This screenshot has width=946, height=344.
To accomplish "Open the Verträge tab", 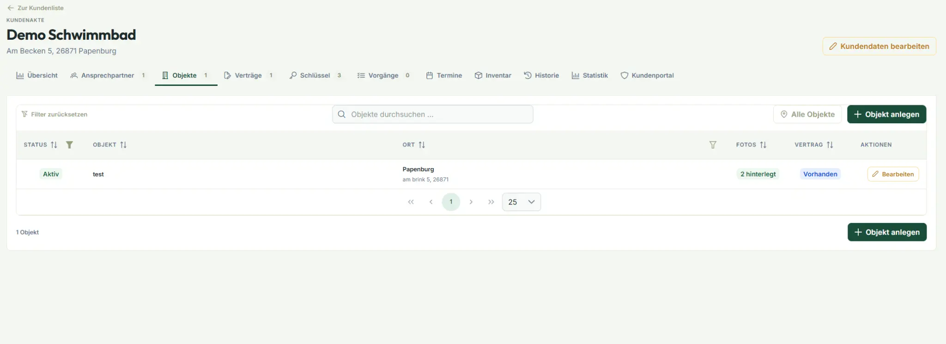I will (x=249, y=75).
